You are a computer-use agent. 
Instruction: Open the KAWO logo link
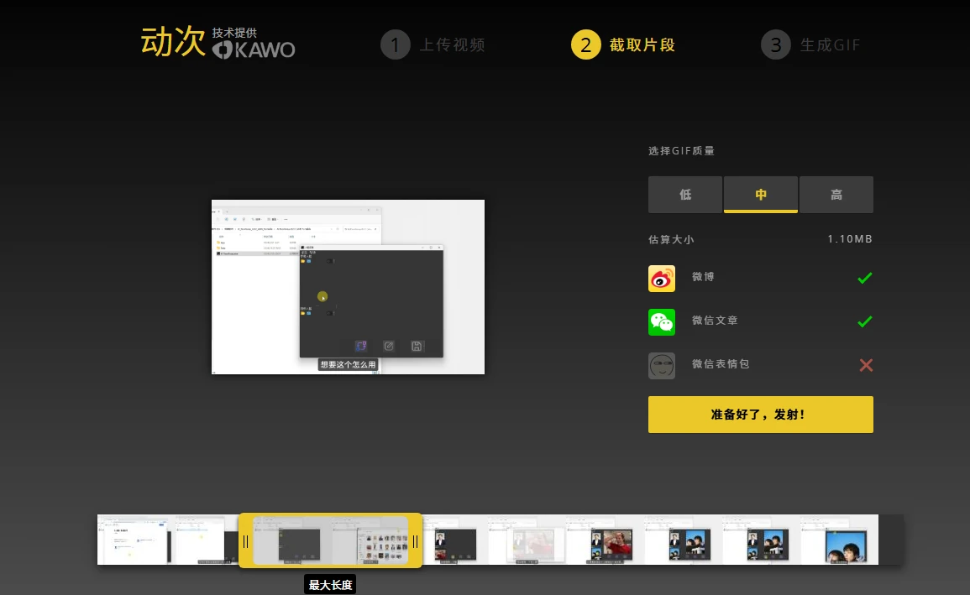(x=254, y=49)
